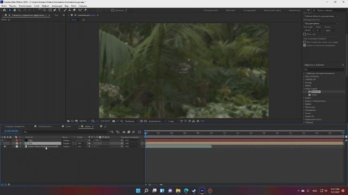This screenshot has height=195, width=348.
Task: Open the File menu
Action: [x=4, y=6]
